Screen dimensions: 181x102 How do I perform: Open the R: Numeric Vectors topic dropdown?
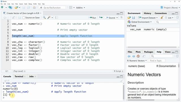coord(137,61)
